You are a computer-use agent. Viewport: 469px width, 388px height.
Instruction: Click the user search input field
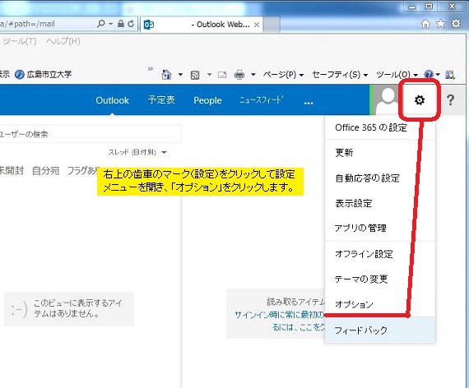point(91,134)
